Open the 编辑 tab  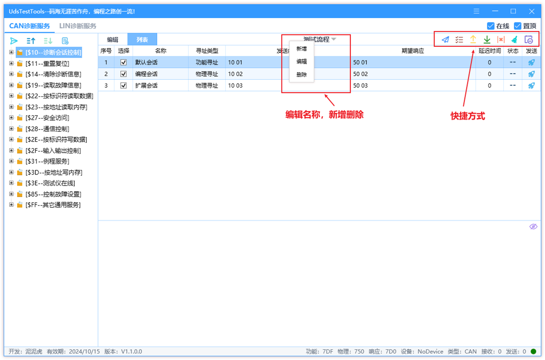pos(113,39)
